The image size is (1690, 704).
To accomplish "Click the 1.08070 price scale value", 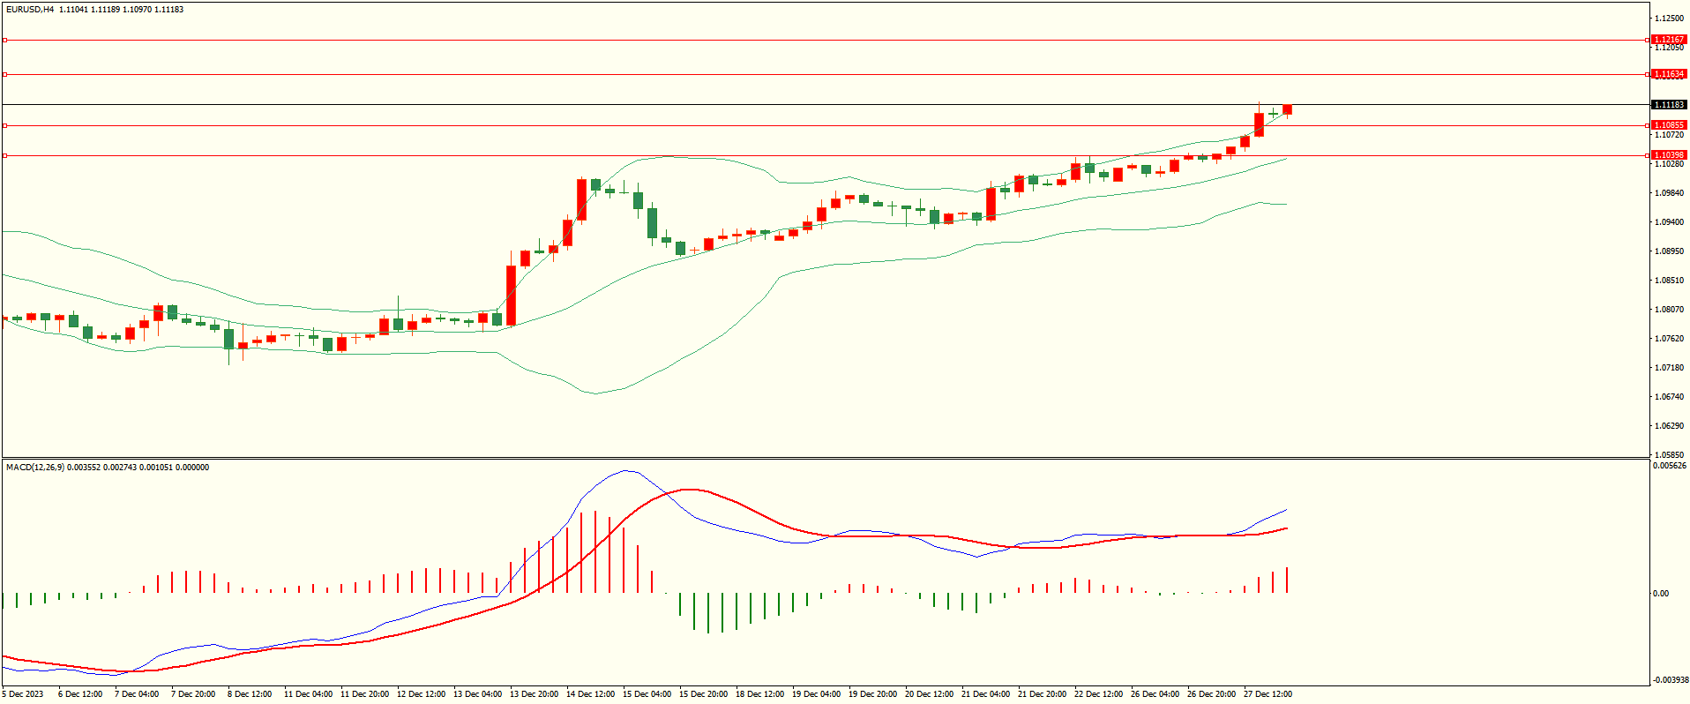I will (1670, 310).
